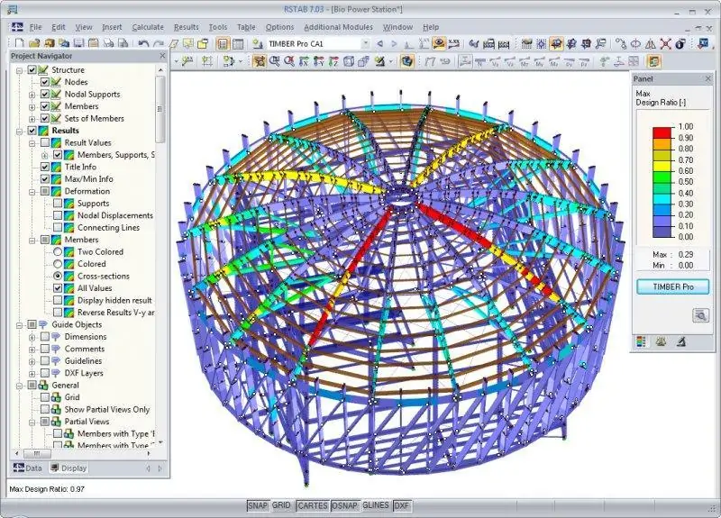Screen dimensions: 721x518
Task: Click the axial force N diagram icon
Action: click(x=479, y=61)
